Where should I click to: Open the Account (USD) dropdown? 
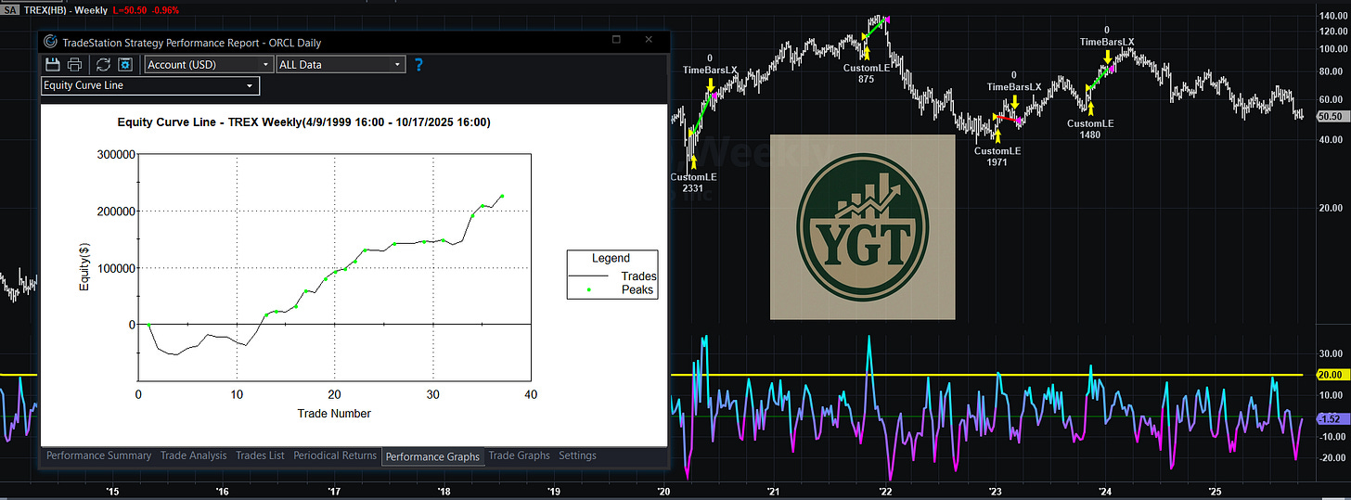point(209,65)
